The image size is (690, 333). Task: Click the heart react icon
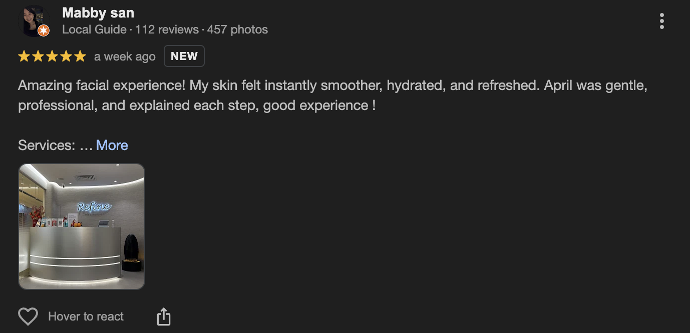(x=28, y=316)
